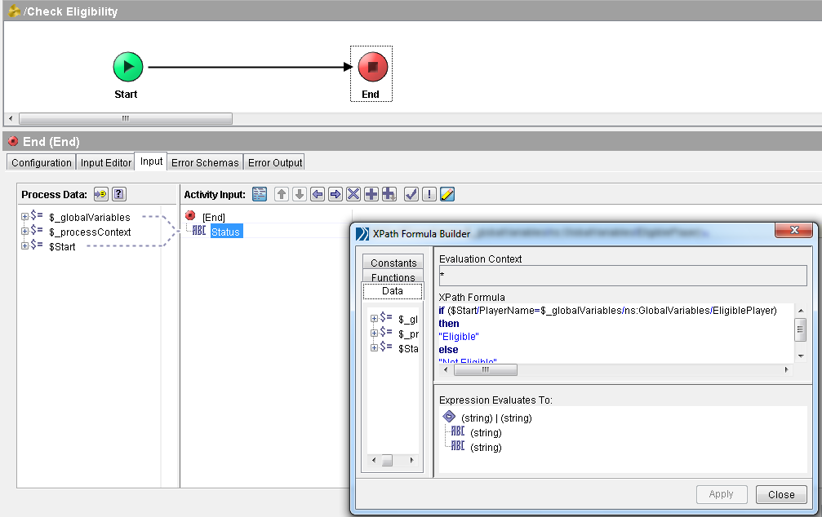Click the checkmark validate toolbar button

(411, 194)
